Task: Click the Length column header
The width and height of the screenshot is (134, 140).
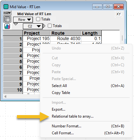Action: coord(91,33)
